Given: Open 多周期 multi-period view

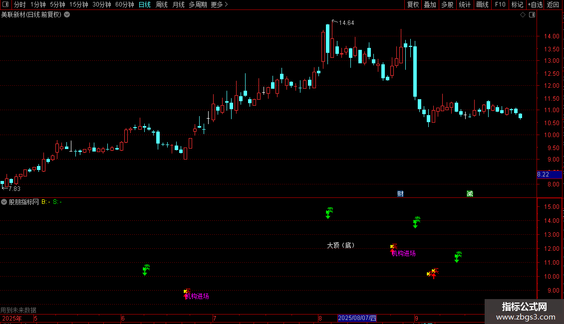Looking at the screenshot, I should click(x=198, y=4).
